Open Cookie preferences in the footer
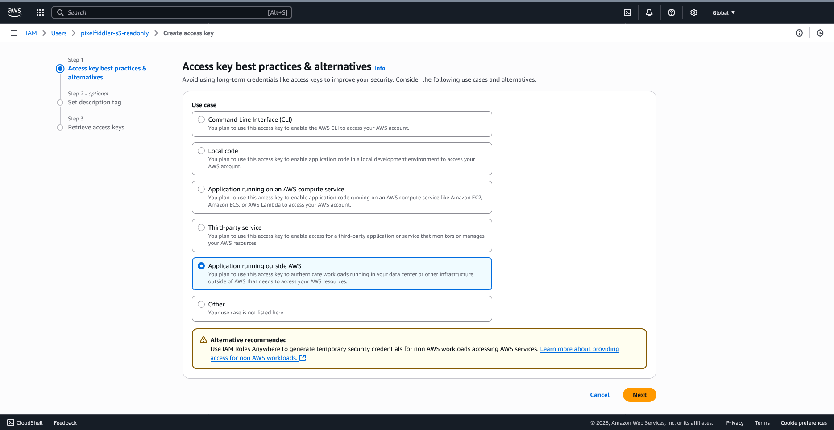 [x=803, y=423]
